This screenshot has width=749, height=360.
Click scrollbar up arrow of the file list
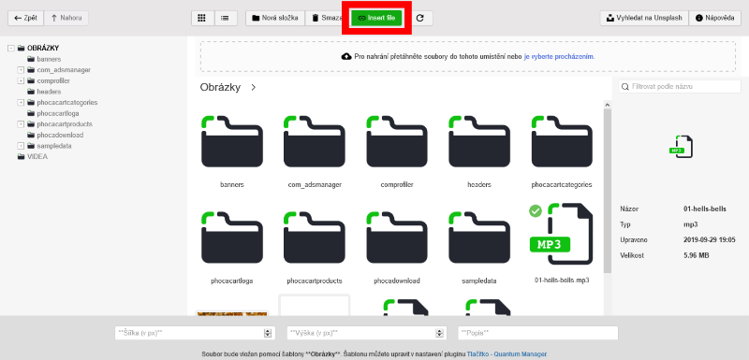pos(607,105)
